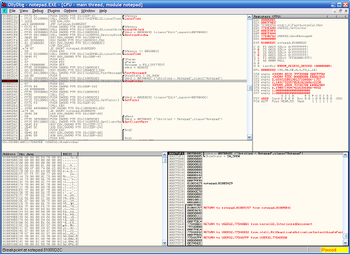Open the Debug menu

pyautogui.click(x=37, y=11)
